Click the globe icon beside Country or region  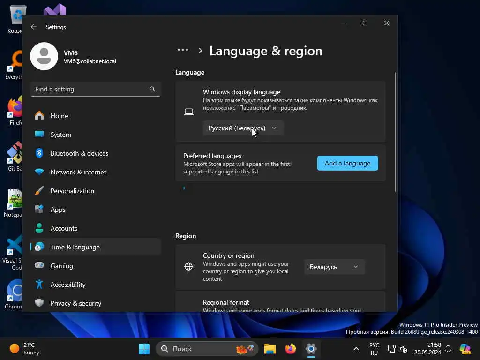pyautogui.click(x=188, y=267)
